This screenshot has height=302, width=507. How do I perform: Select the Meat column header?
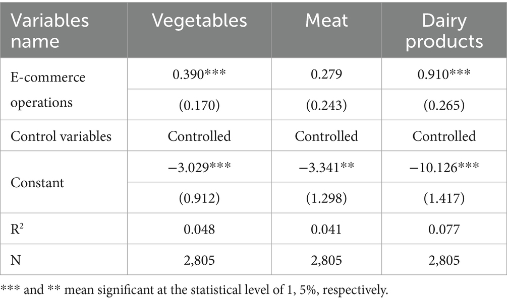326,20
